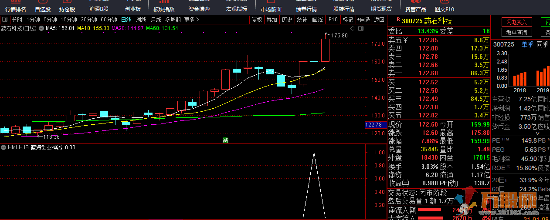Click the MA5: 156.81 label
This screenshot has height=220, width=550.
tap(60, 28)
